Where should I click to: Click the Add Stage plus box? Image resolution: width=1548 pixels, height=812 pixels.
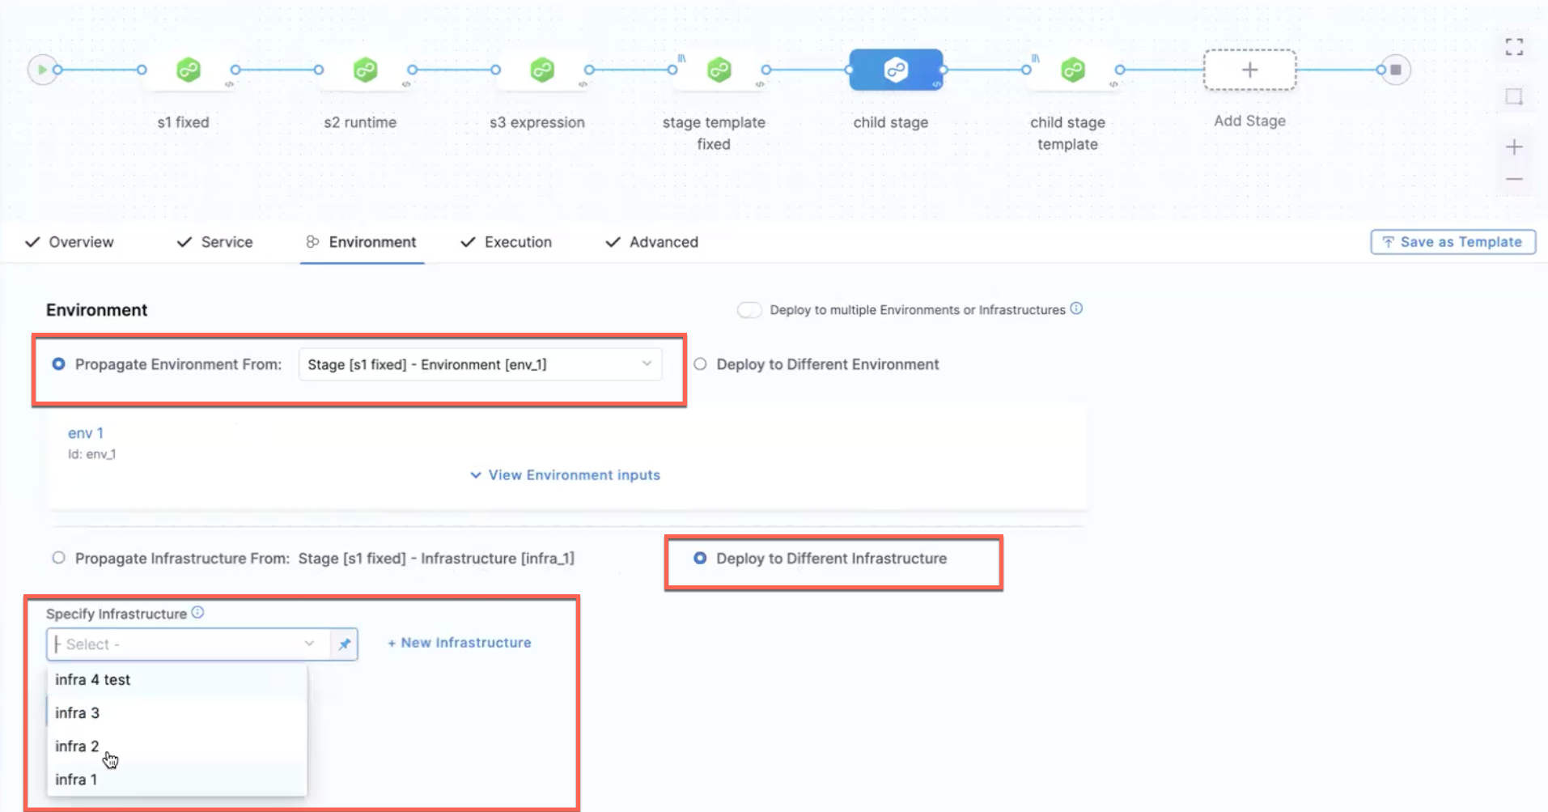[x=1249, y=70]
